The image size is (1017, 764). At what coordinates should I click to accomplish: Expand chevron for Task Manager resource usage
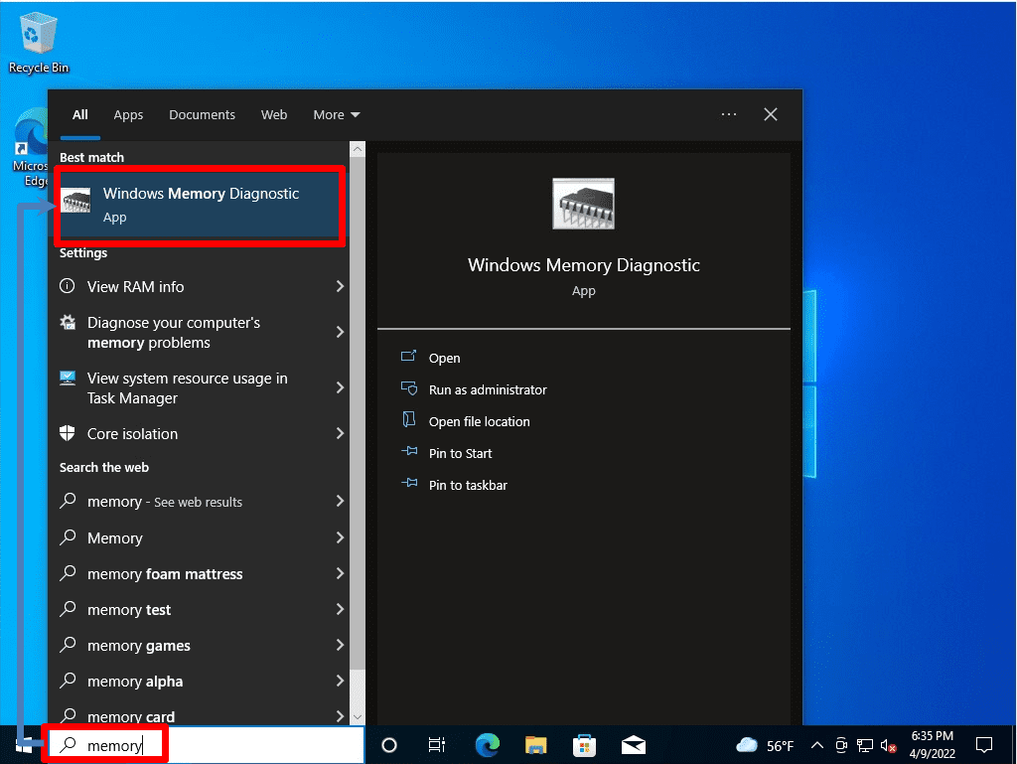(340, 387)
